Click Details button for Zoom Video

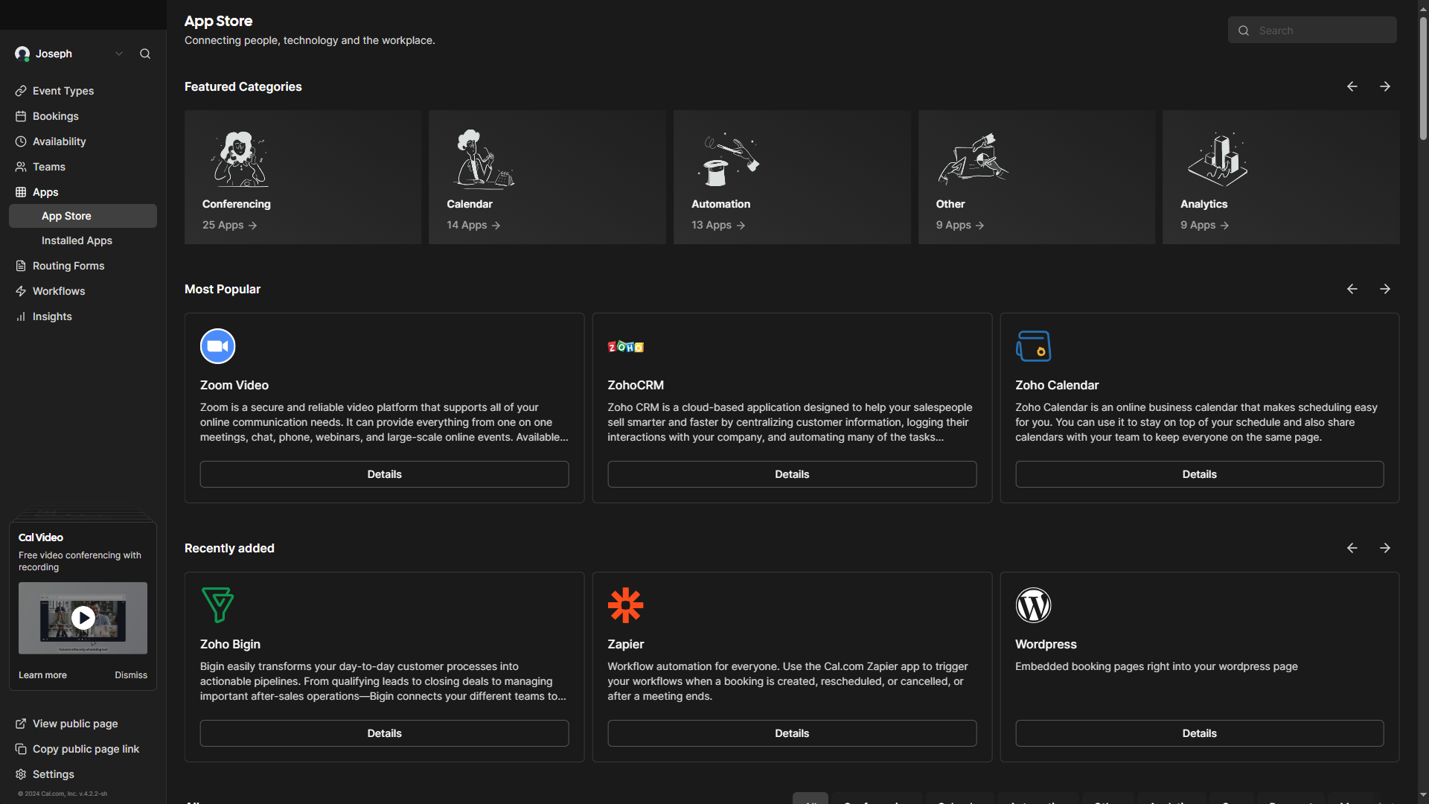click(x=384, y=473)
